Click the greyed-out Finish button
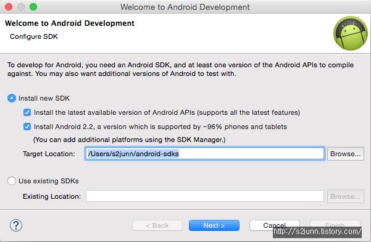The image size is (371, 242). pos(335,225)
